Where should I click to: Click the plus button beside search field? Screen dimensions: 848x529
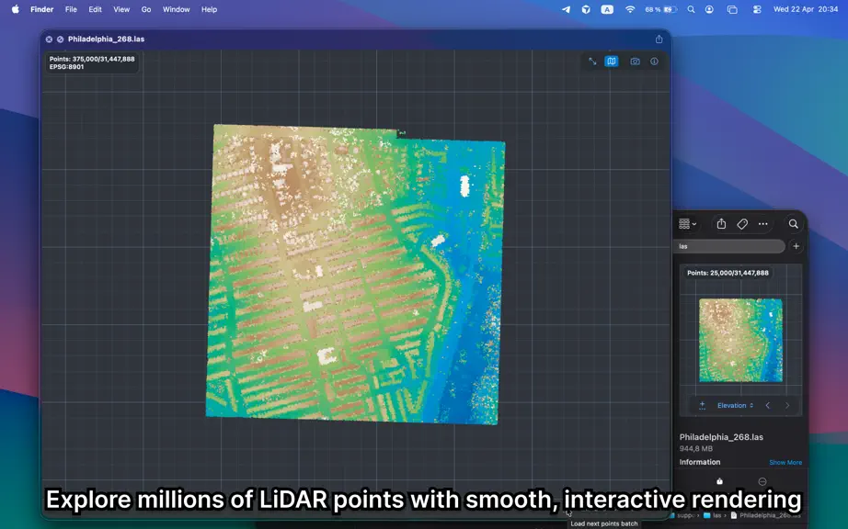click(796, 246)
